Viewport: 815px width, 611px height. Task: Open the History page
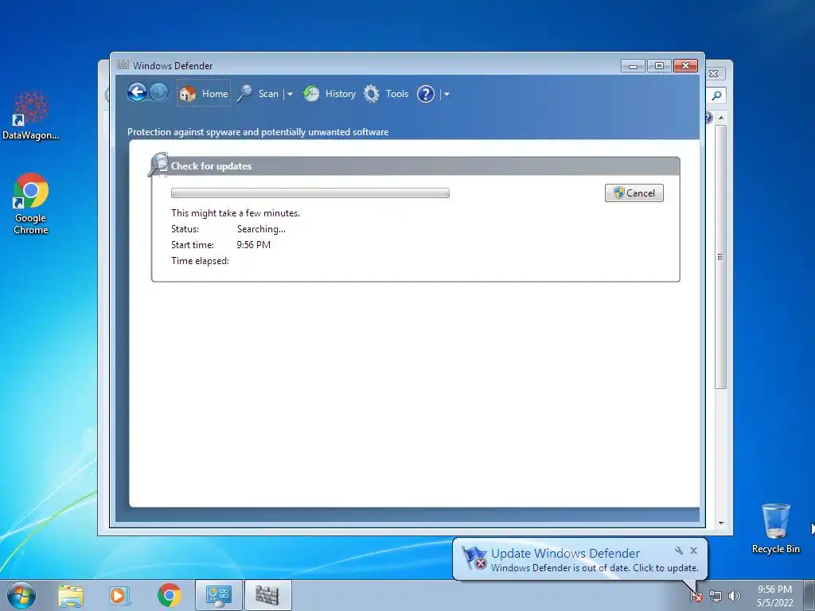coord(330,94)
